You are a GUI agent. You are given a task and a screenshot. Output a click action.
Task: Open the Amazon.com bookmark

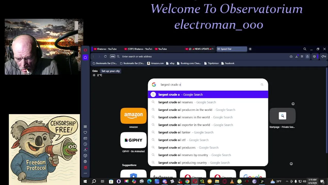pos(155,63)
